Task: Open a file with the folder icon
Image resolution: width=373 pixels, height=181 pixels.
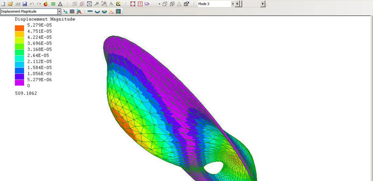Action: tap(10, 4)
